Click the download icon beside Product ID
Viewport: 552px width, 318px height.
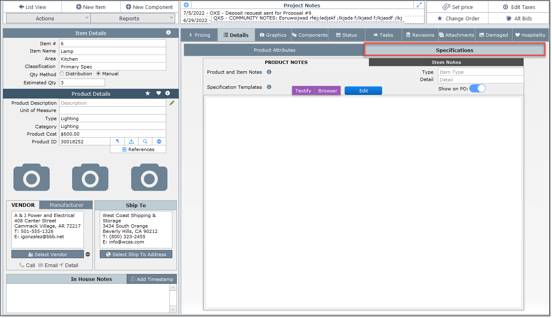131,141
